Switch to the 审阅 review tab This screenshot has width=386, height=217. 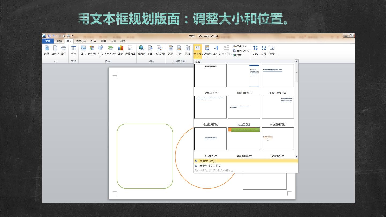[113, 41]
